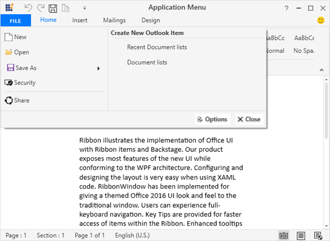Screen dimensions: 330x241
Task: Click the smiley face feedback icon
Action: 320,21
